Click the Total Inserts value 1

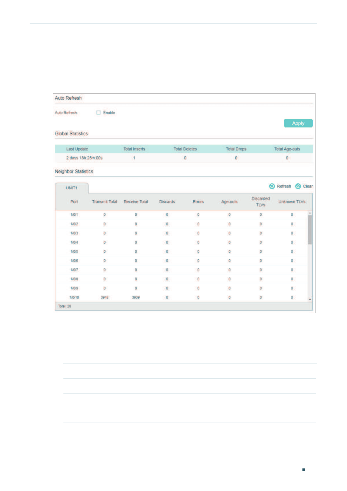coord(134,158)
